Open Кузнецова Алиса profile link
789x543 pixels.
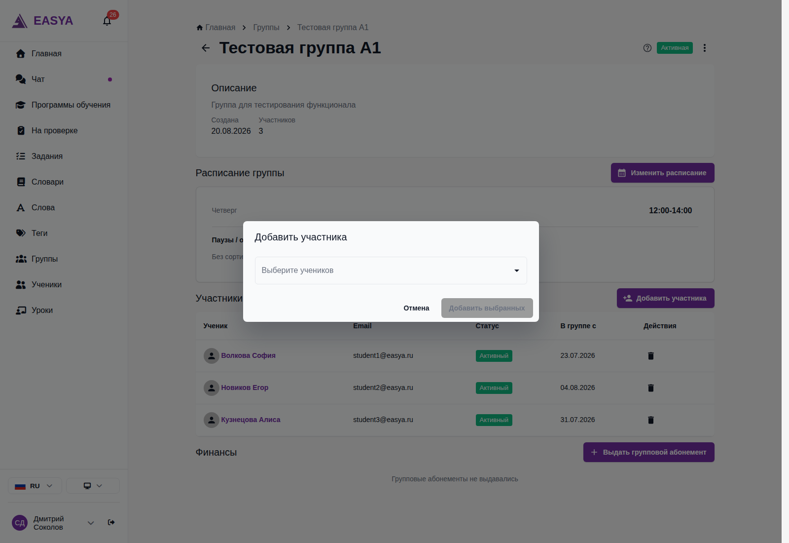251,420
